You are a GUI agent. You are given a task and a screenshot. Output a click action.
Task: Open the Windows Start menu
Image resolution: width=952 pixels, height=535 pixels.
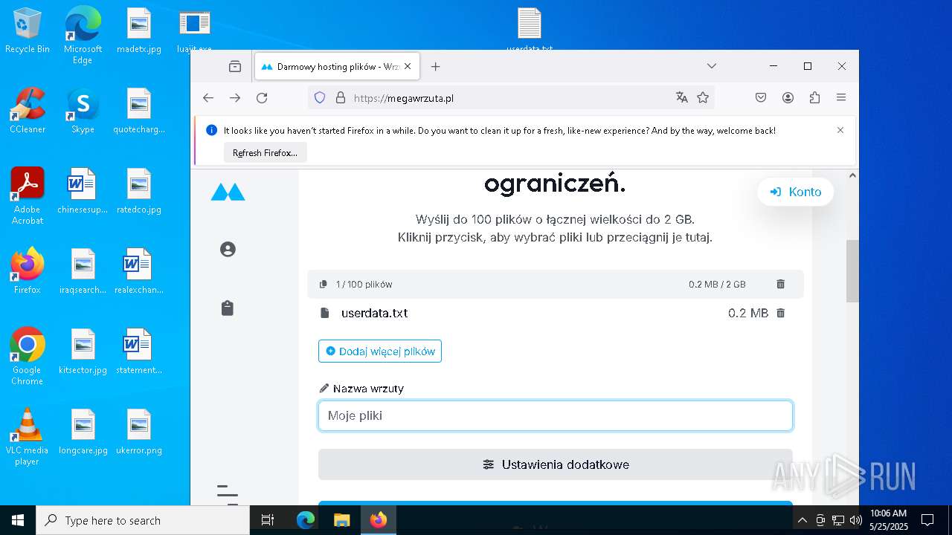(x=18, y=520)
